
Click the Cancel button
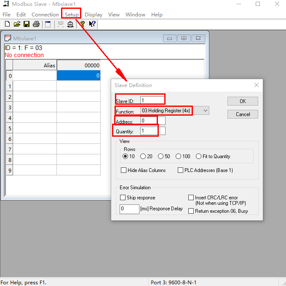pos(243,114)
